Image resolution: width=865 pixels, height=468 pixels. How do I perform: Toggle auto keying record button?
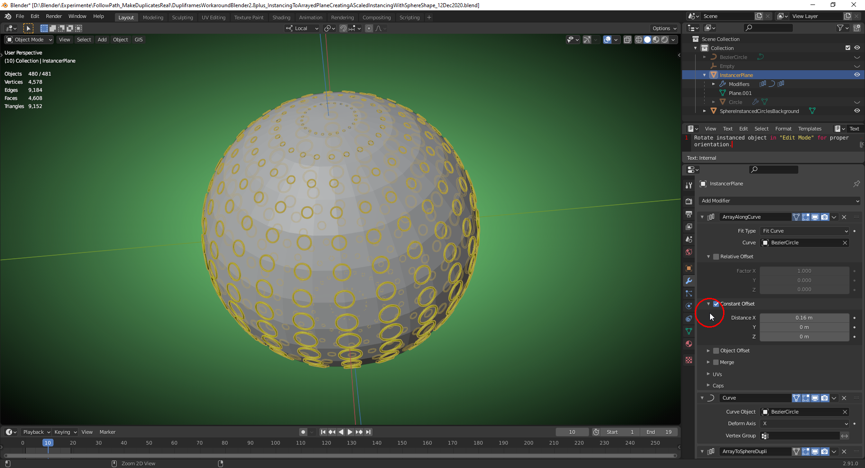pos(303,432)
